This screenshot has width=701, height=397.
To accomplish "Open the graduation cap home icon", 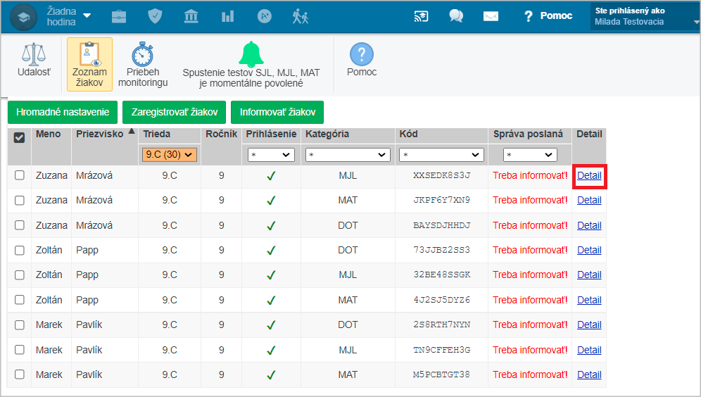I will tap(23, 17).
